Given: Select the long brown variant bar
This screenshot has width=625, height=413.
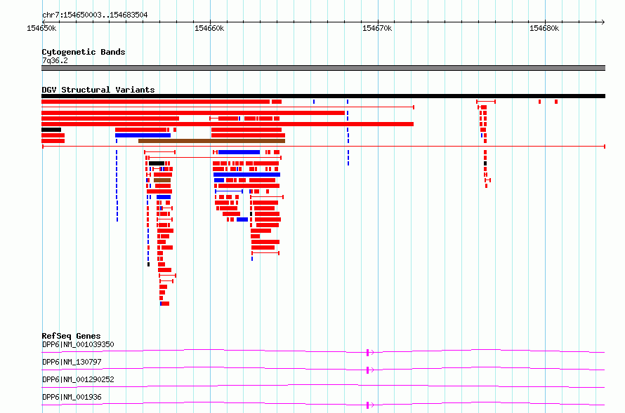Looking at the screenshot, I should click(x=211, y=141).
